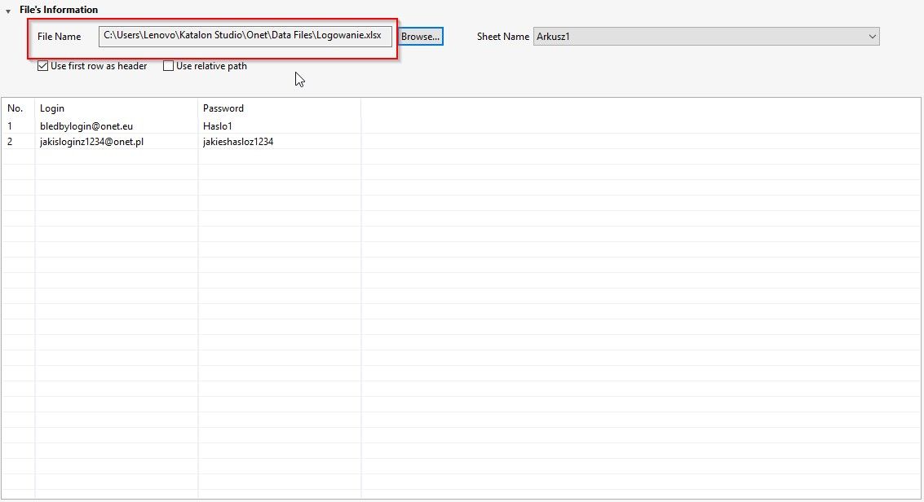Click the Login column header
This screenshot has width=924, height=502.
point(52,108)
